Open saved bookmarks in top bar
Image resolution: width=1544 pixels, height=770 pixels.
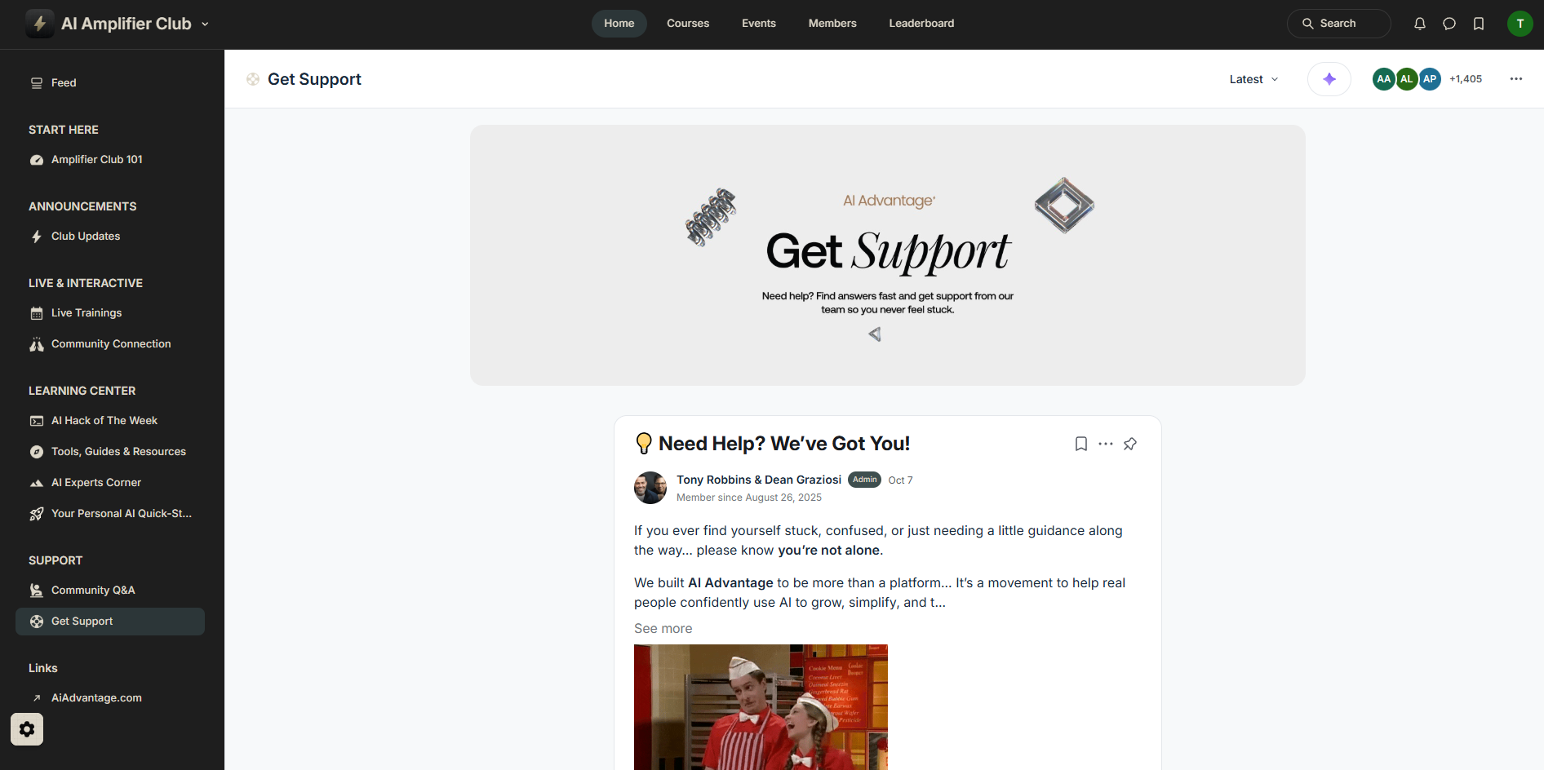[1479, 24]
